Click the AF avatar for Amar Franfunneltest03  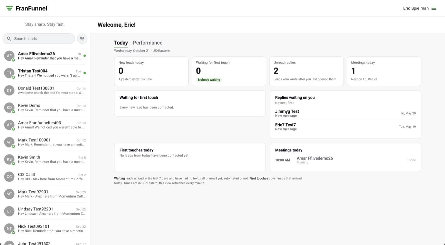click(9, 125)
